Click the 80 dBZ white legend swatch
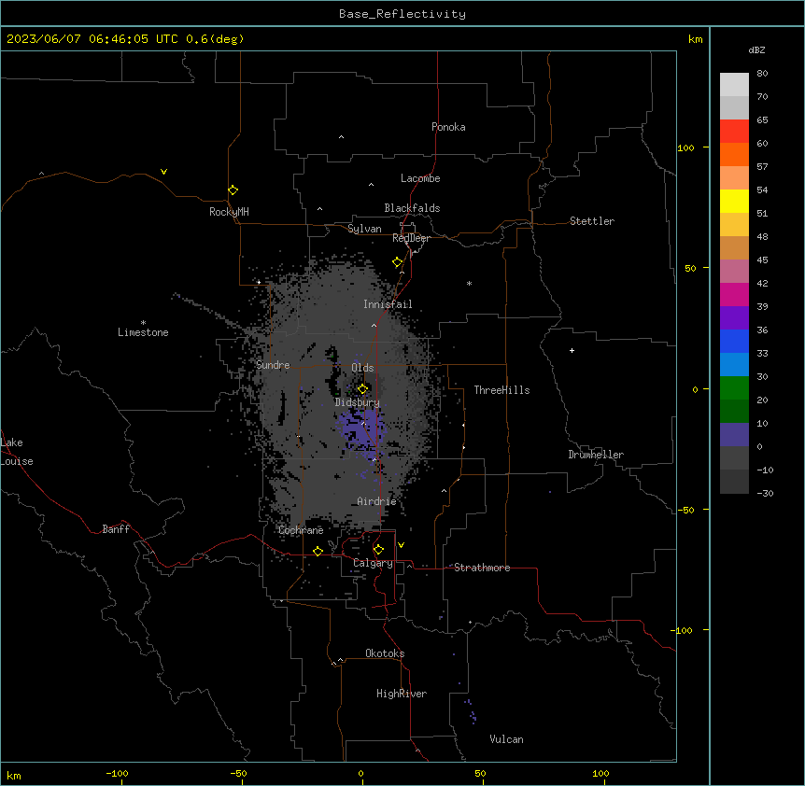The width and height of the screenshot is (805, 786). coord(734,85)
